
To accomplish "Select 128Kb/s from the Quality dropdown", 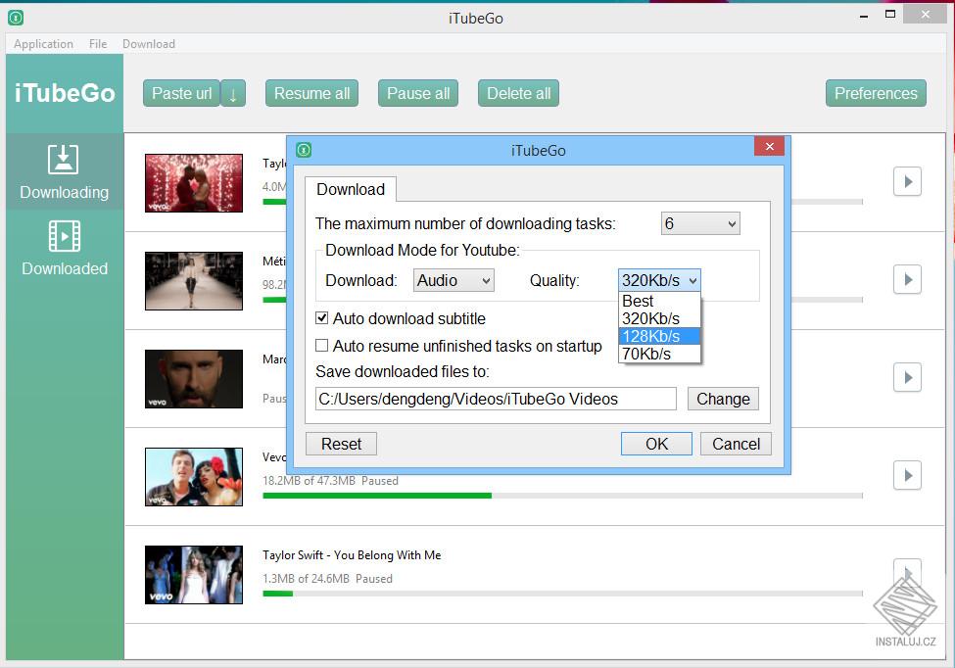I will 653,336.
